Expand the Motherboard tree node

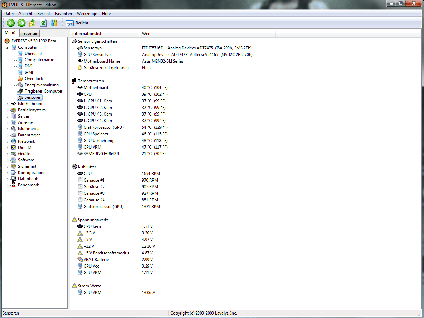click(x=8, y=104)
